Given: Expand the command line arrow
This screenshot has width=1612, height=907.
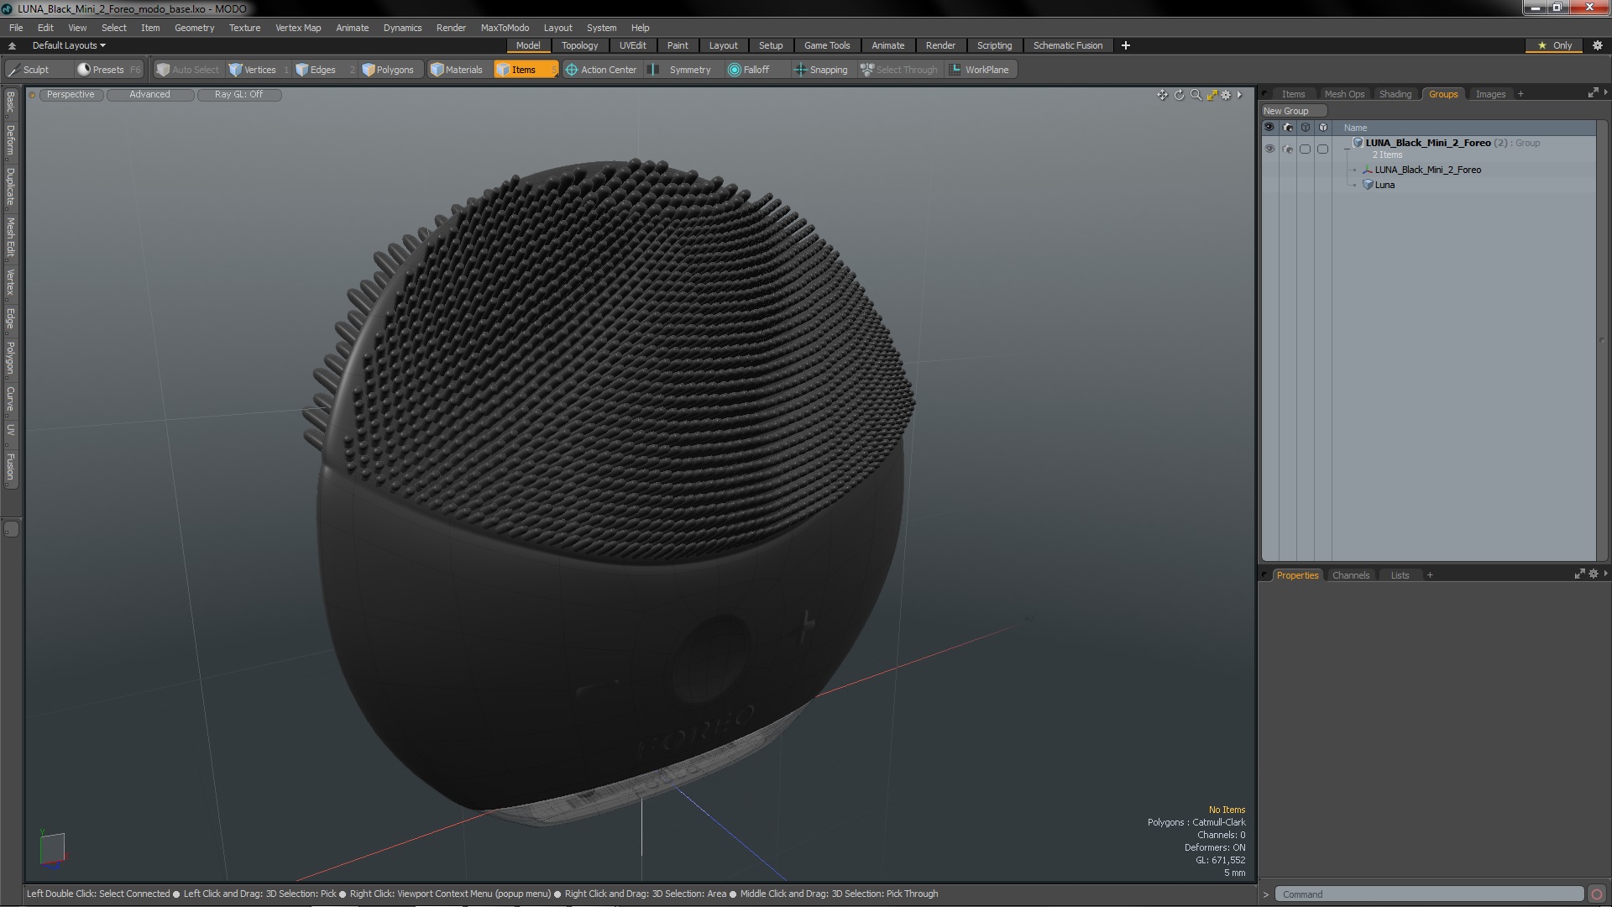Looking at the screenshot, I should pyautogui.click(x=1266, y=894).
